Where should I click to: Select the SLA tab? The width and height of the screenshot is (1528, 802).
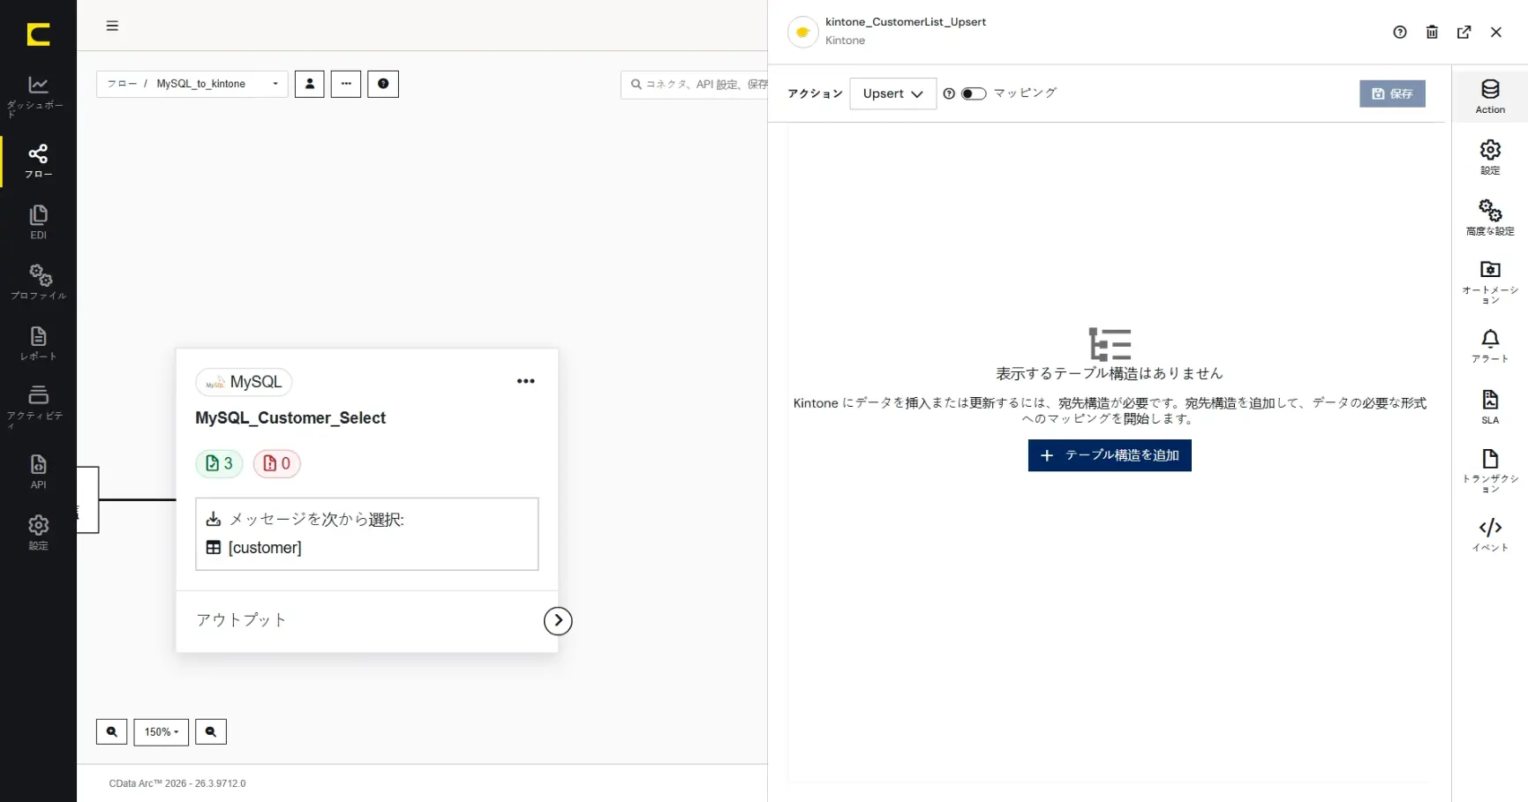(1490, 407)
